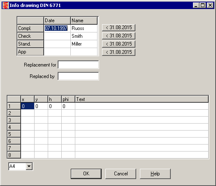Image resolution: width=216 pixels, height=186 pixels.
Task: Click the application icon in title bar
Action: tap(6, 5)
